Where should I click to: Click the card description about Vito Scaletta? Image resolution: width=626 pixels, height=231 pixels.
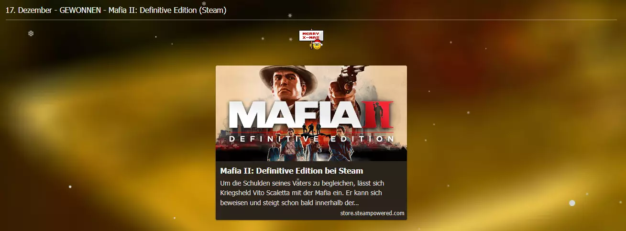tap(302, 193)
